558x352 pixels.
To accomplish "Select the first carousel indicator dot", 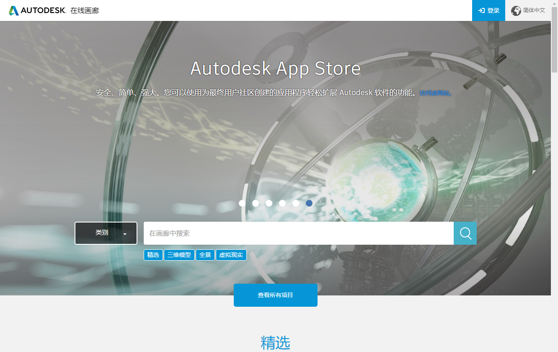I will click(x=242, y=203).
